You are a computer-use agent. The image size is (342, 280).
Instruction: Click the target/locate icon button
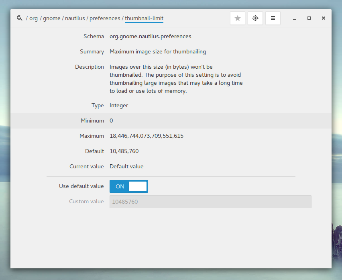pos(255,18)
